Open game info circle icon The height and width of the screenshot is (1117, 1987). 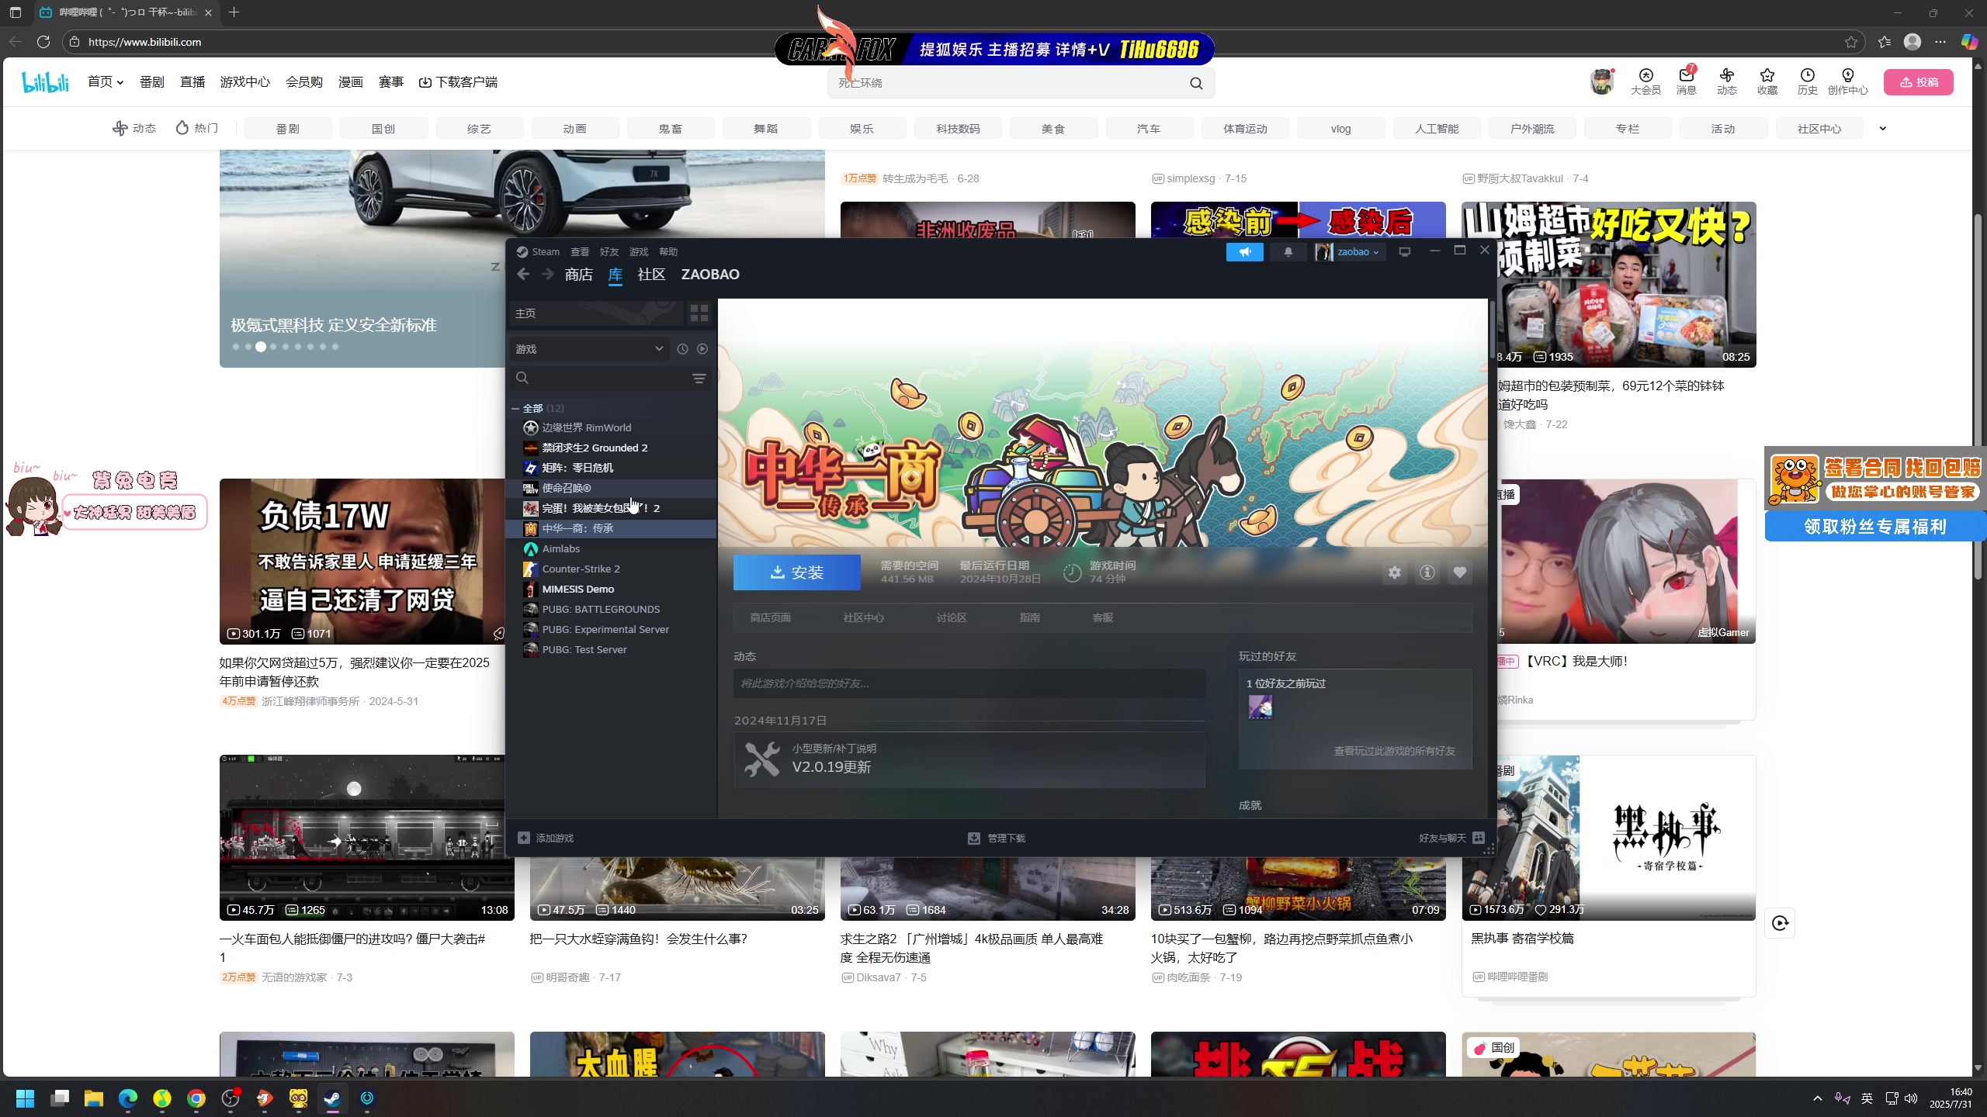tap(1427, 572)
